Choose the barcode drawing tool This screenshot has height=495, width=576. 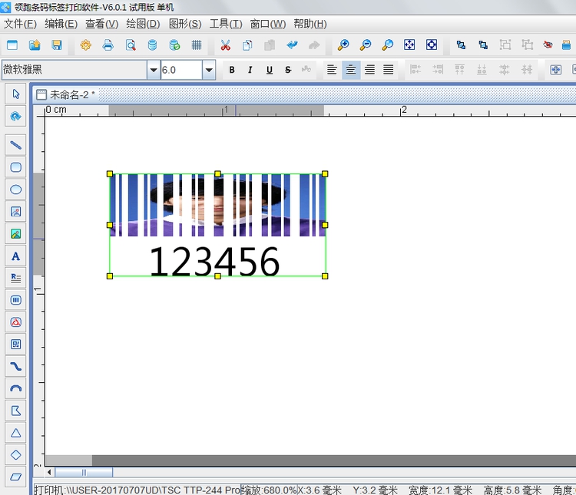pyautogui.click(x=15, y=300)
